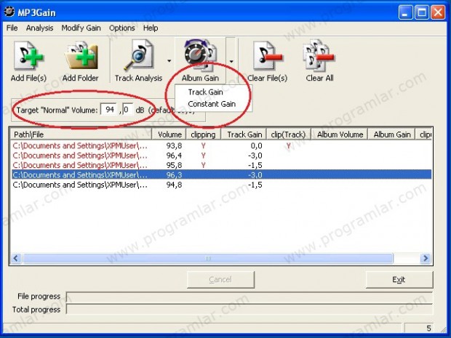Viewport: 451px width, 338px height.
Task: Open the File menu
Action: pos(12,28)
